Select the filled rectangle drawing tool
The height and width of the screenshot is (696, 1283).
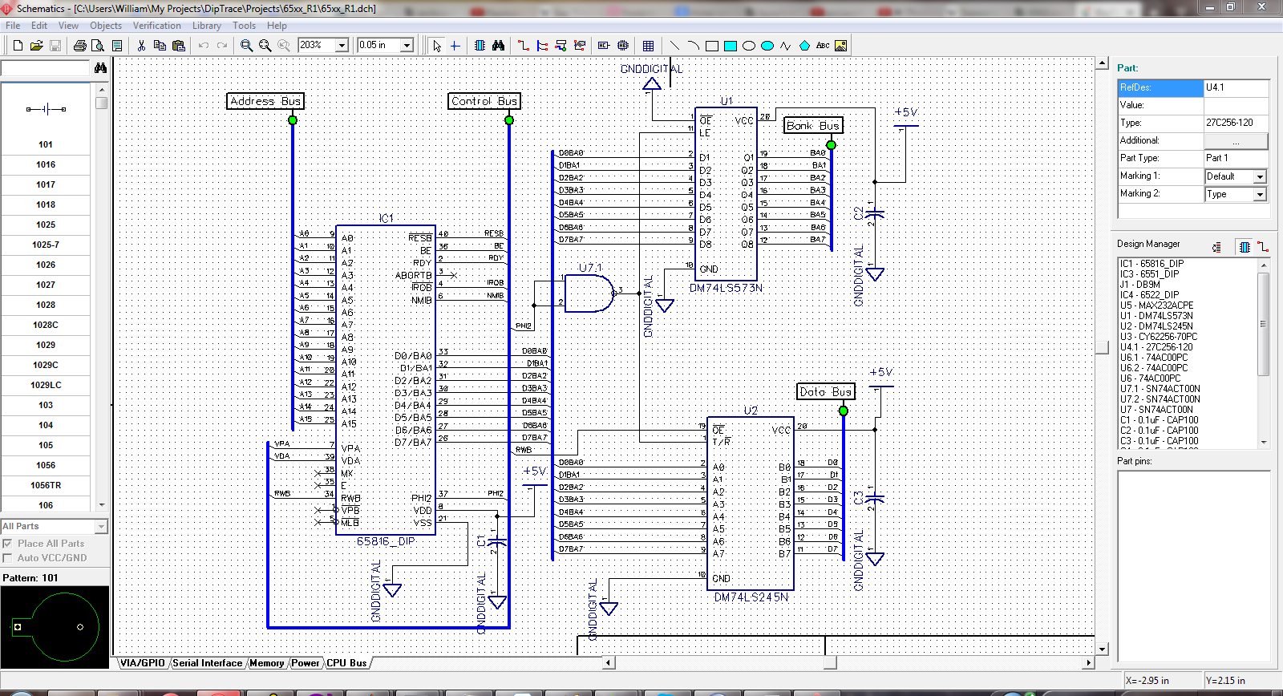pos(730,46)
